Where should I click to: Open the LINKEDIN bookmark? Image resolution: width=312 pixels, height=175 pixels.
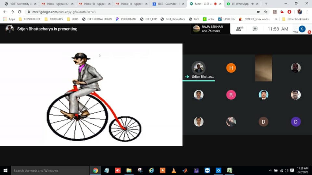[227, 19]
